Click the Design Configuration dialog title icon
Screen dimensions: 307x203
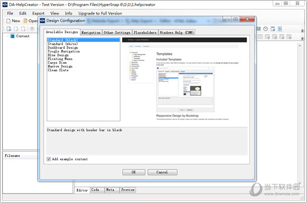click(x=42, y=20)
